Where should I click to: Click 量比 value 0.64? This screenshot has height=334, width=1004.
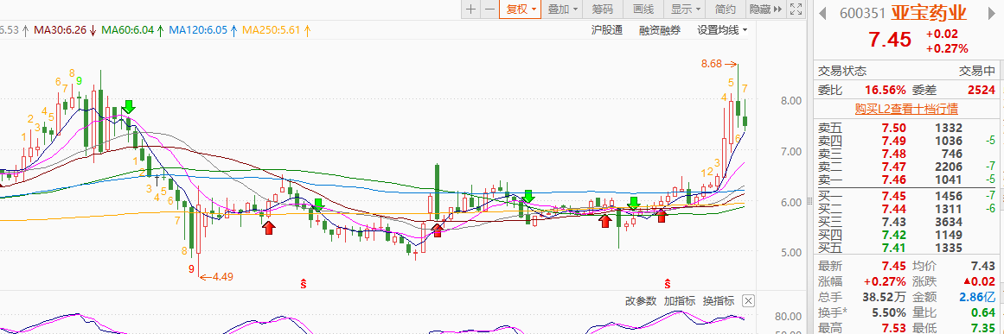[983, 313]
